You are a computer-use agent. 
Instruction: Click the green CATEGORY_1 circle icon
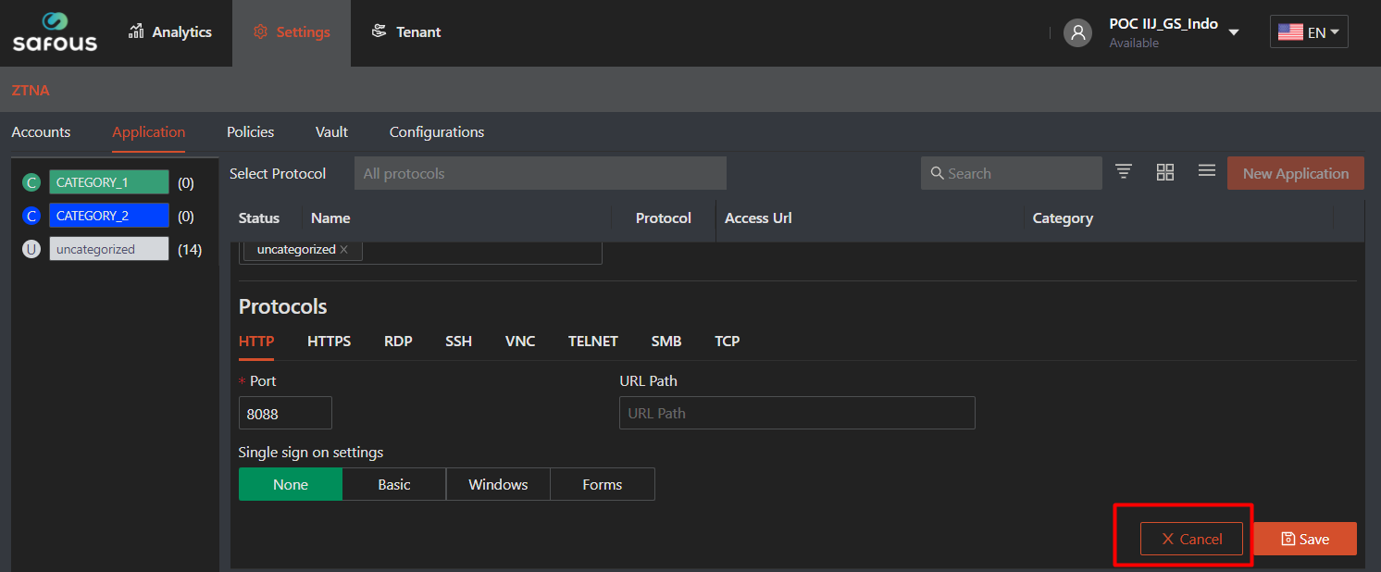click(31, 182)
